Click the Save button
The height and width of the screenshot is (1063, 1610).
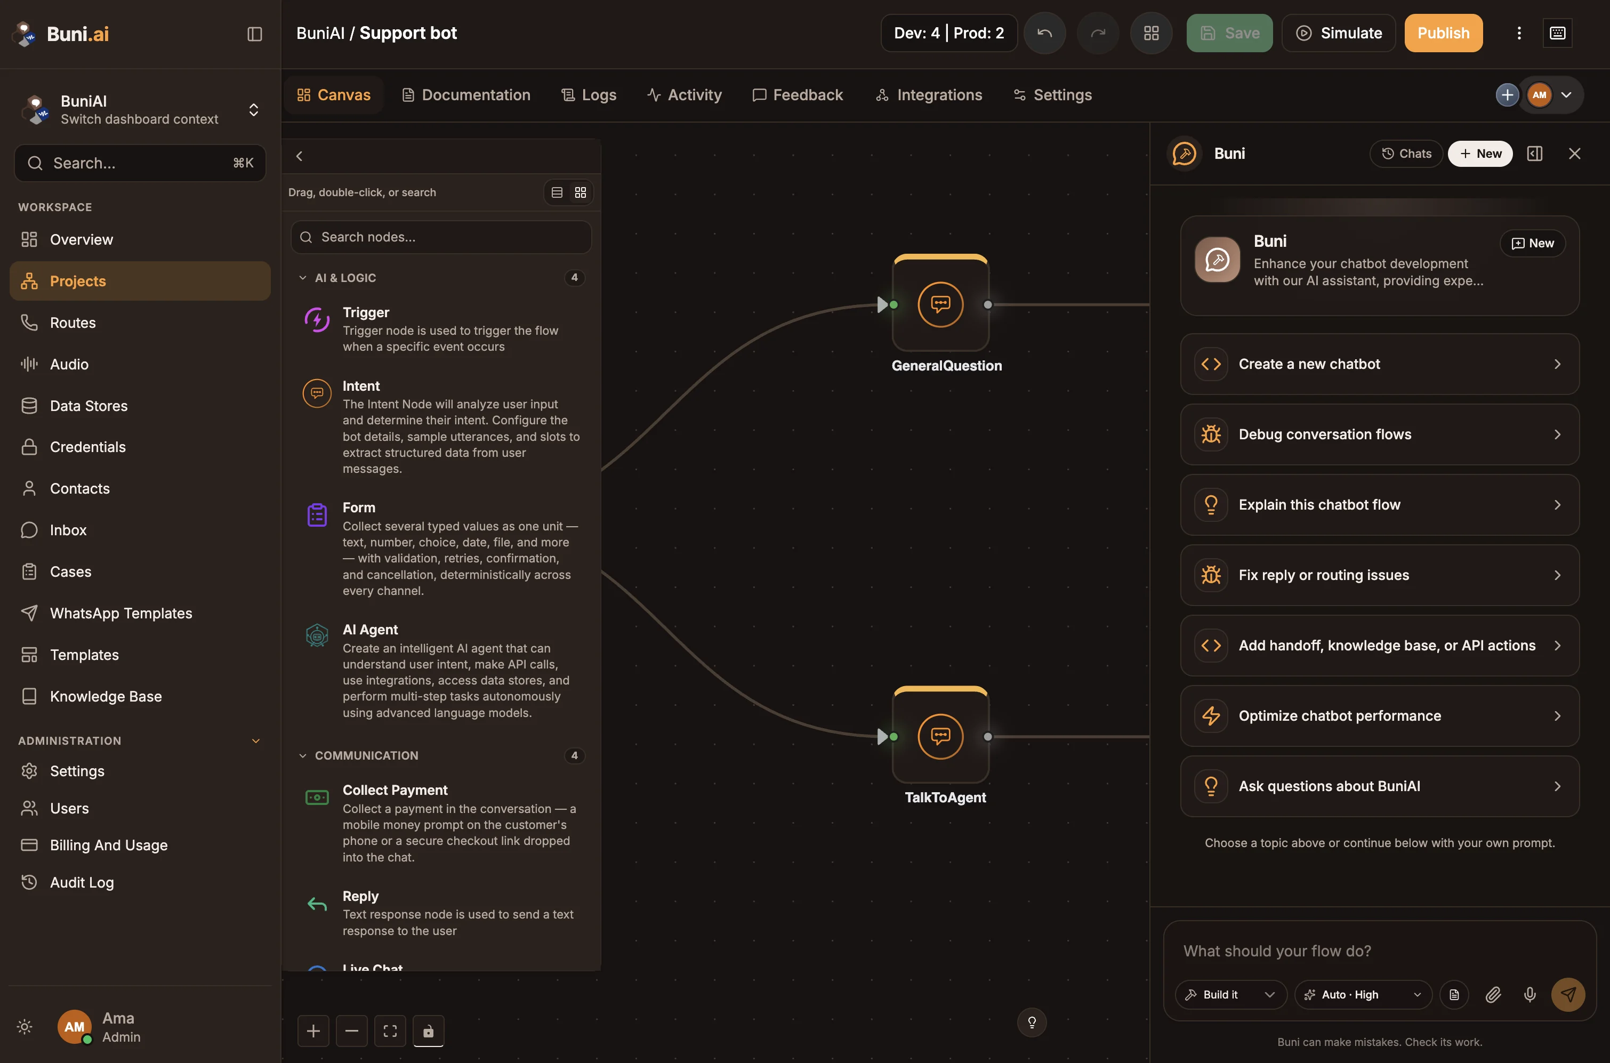(1229, 33)
